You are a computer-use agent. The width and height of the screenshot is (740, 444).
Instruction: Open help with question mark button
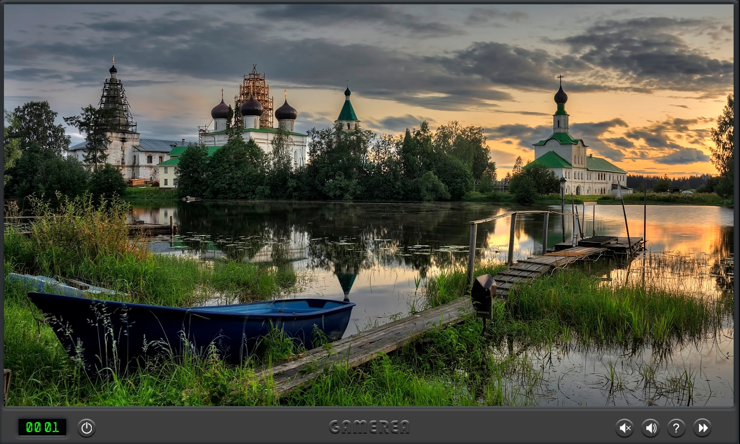click(676, 428)
